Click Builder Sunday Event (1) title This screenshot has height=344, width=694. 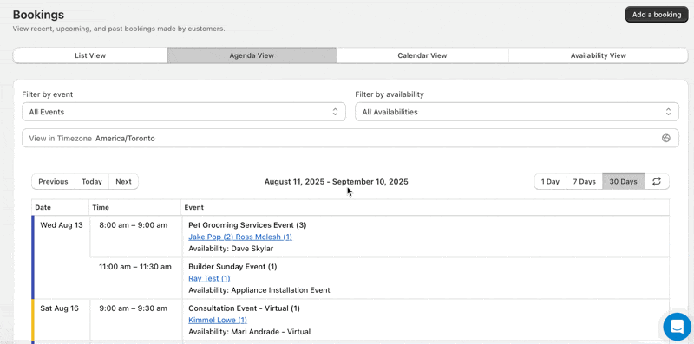pyautogui.click(x=232, y=267)
